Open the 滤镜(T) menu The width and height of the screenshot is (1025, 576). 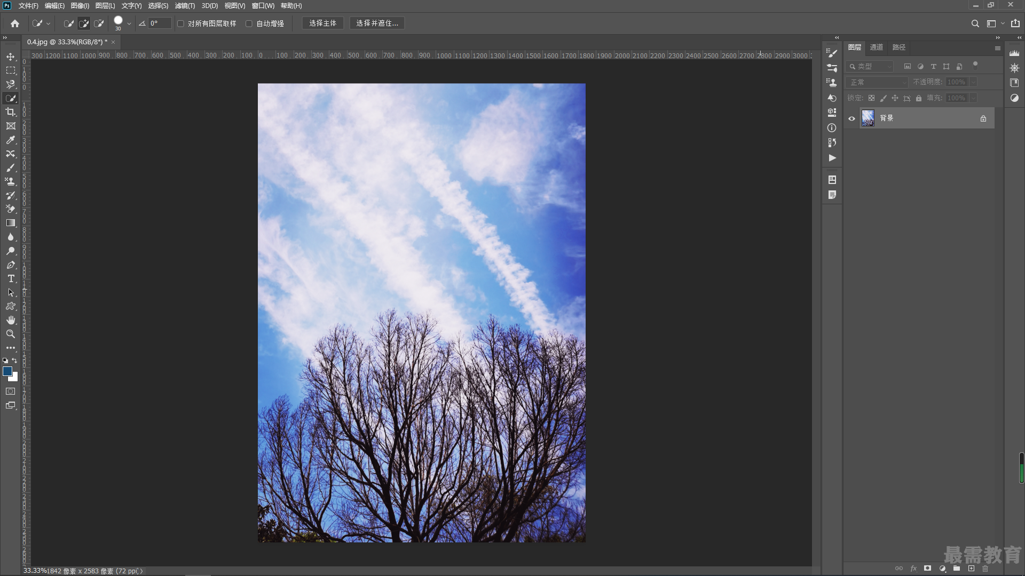(x=185, y=6)
